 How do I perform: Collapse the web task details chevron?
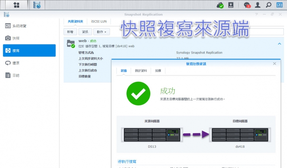pos(279,44)
